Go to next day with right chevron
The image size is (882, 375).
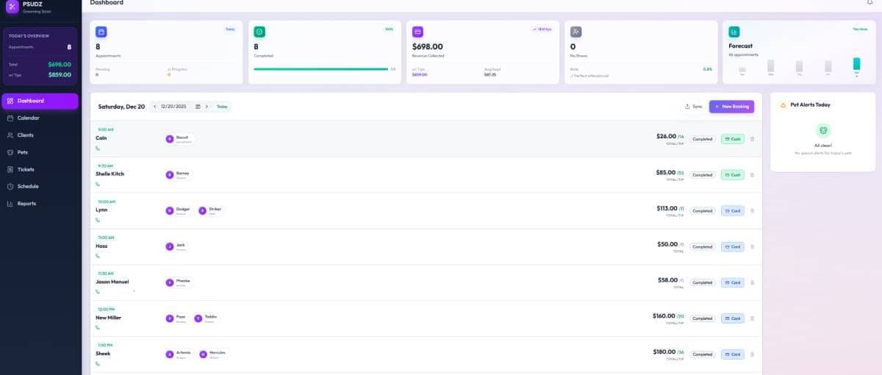pos(207,107)
